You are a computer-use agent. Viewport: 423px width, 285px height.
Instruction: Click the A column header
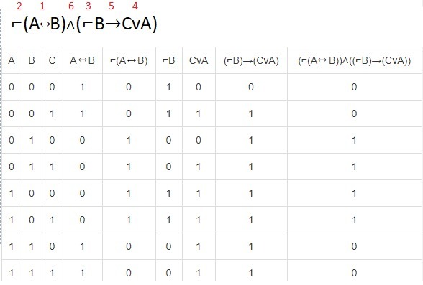point(12,60)
